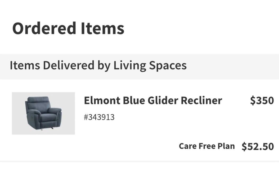
Task: Click the Items Delivered by Living Spaces header
Action: click(98, 66)
